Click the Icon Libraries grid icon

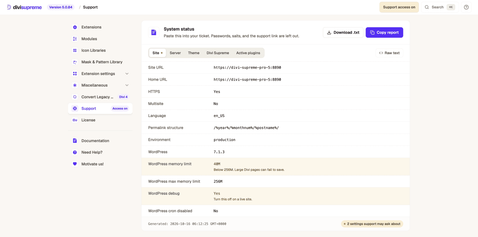[75, 50]
